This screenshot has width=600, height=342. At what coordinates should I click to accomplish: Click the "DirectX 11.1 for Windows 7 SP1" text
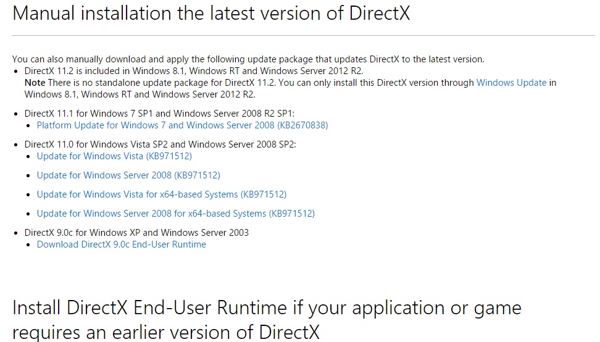(x=160, y=114)
